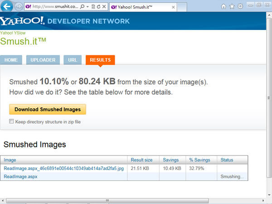Click the browser forward arrow button
This screenshot has height=204, width=272.
click(19, 7)
